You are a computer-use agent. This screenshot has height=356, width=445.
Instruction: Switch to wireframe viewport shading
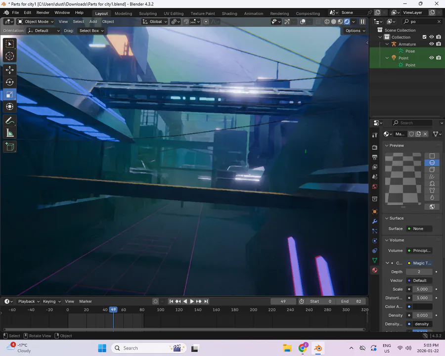point(326,22)
